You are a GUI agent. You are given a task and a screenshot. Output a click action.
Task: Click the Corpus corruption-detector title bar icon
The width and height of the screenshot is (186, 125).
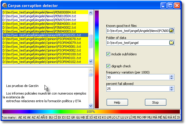(4, 6)
